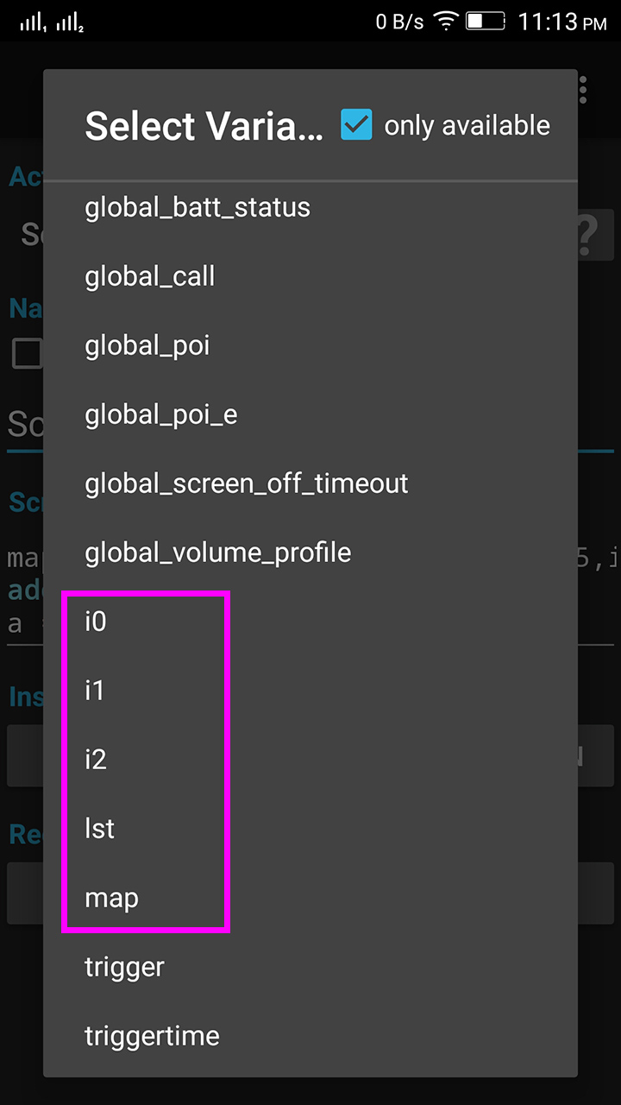Choose the triggertime variable

[x=152, y=1035]
